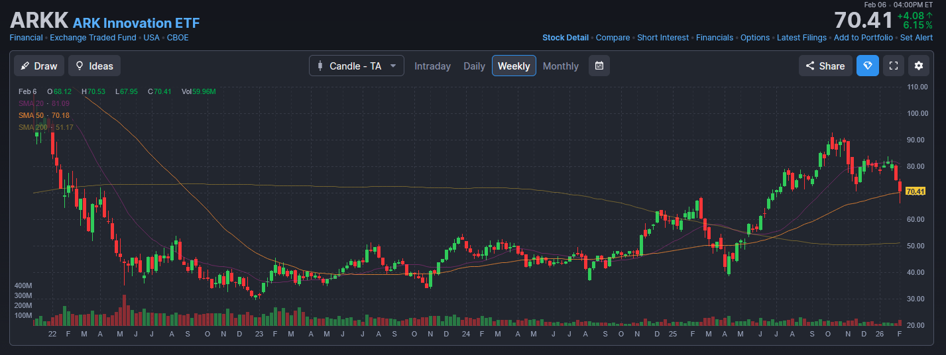Switch to the Monthly timeframe
The height and width of the screenshot is (355, 946).
[560, 66]
